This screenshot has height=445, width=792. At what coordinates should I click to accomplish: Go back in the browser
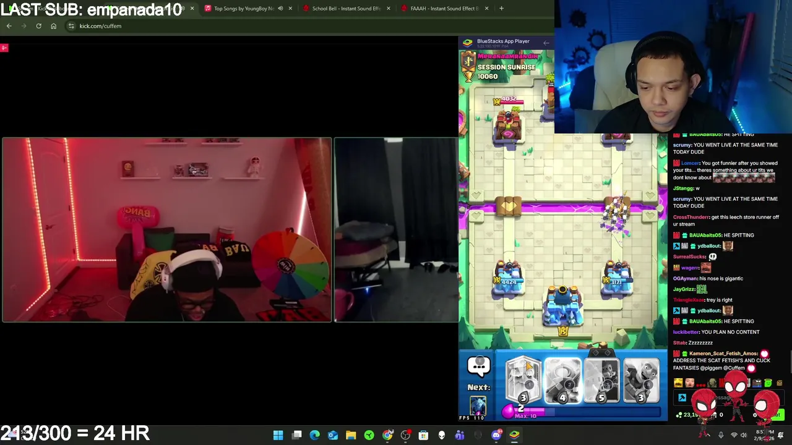tap(9, 26)
